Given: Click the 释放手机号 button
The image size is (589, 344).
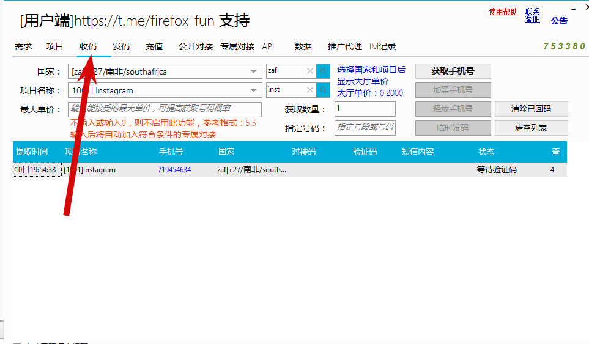Looking at the screenshot, I should point(453,109).
